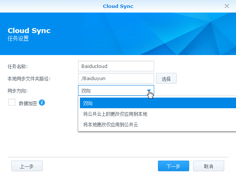The image size is (236, 172).
Task: Click the 任务设置 banner subtitle
Action: [18, 39]
